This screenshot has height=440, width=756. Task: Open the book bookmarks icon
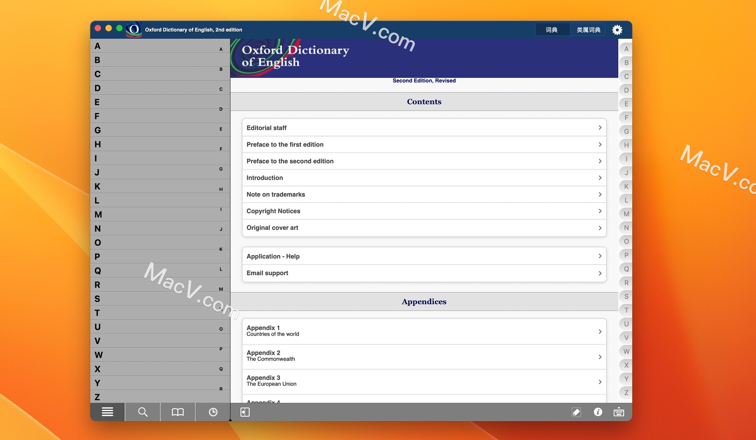pyautogui.click(x=178, y=412)
